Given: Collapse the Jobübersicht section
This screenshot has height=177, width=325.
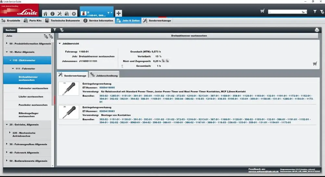Looking at the screenshot, I should click(x=60, y=43).
